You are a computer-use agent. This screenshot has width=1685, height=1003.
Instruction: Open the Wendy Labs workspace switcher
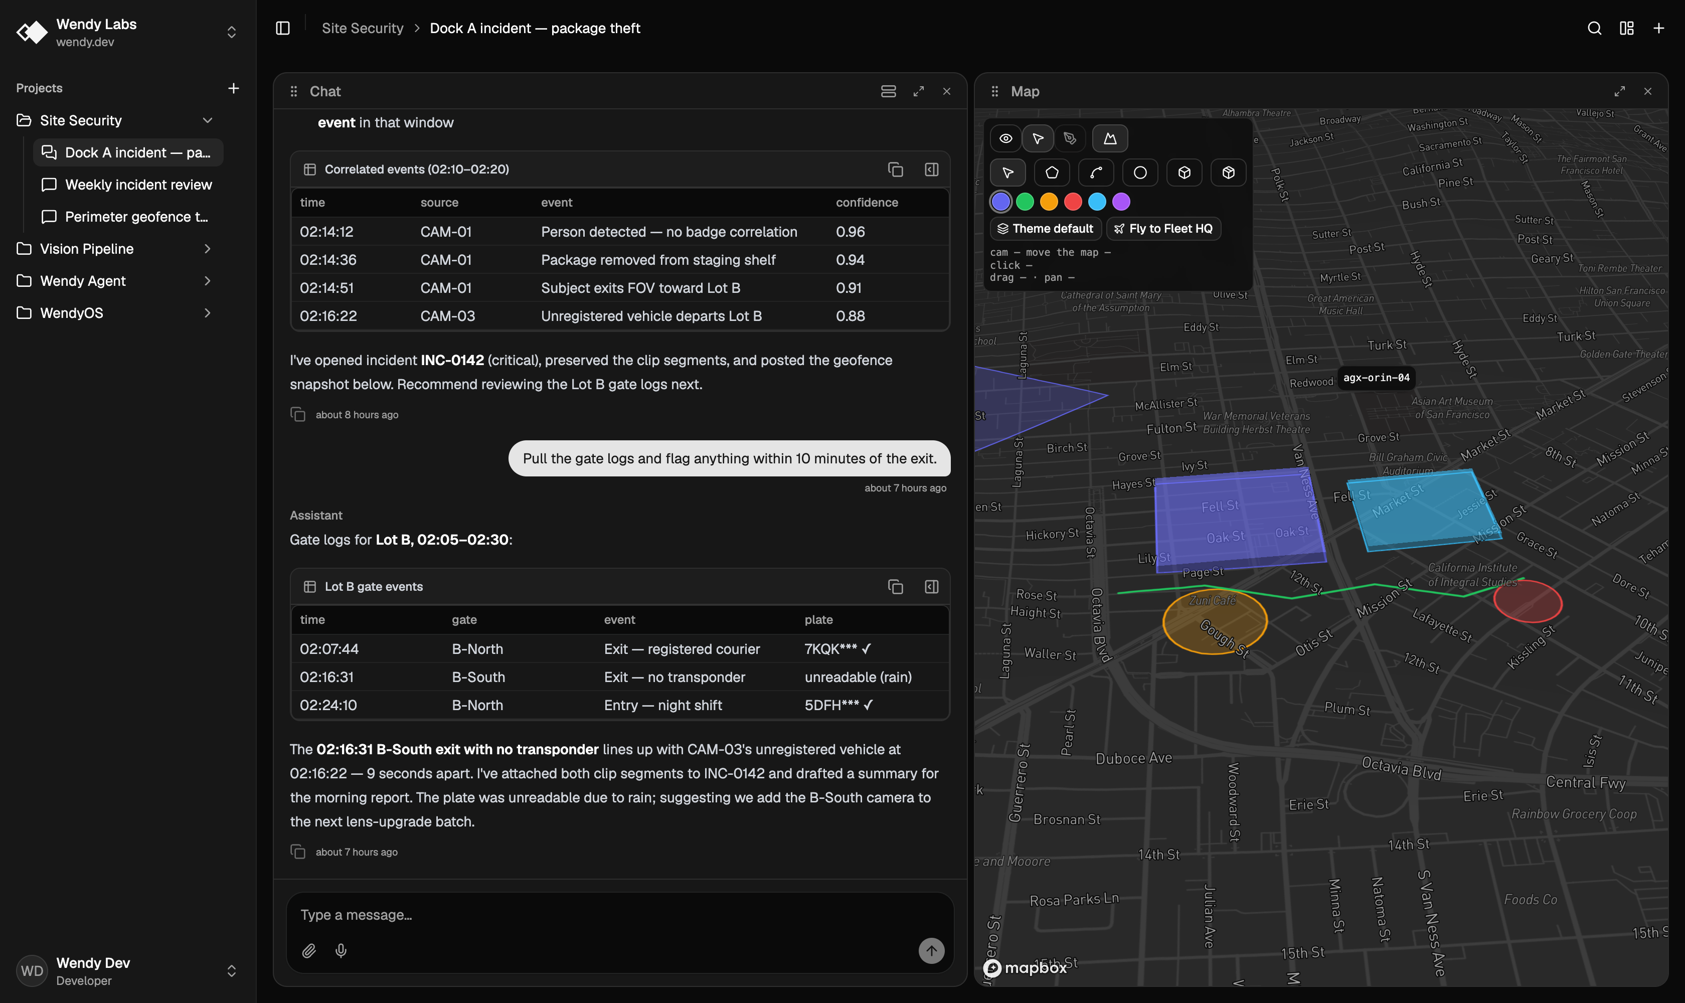coord(231,33)
